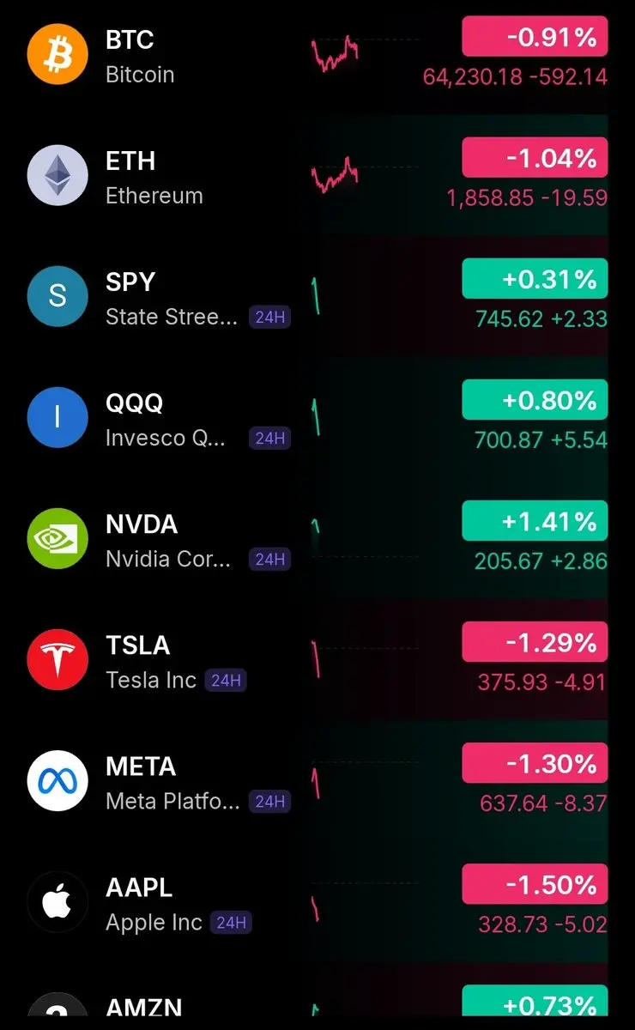Click the ETH -1.04% change badge
Viewport: 635px width, 1030px height.
(x=535, y=158)
